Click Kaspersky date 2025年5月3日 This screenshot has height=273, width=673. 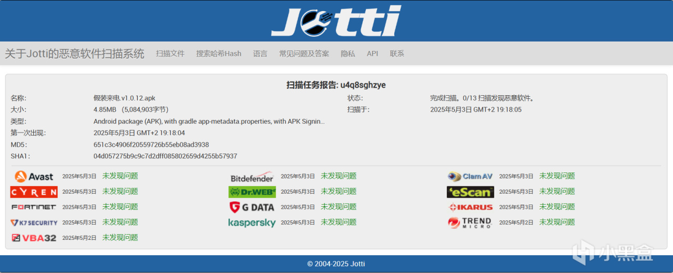[298, 223]
